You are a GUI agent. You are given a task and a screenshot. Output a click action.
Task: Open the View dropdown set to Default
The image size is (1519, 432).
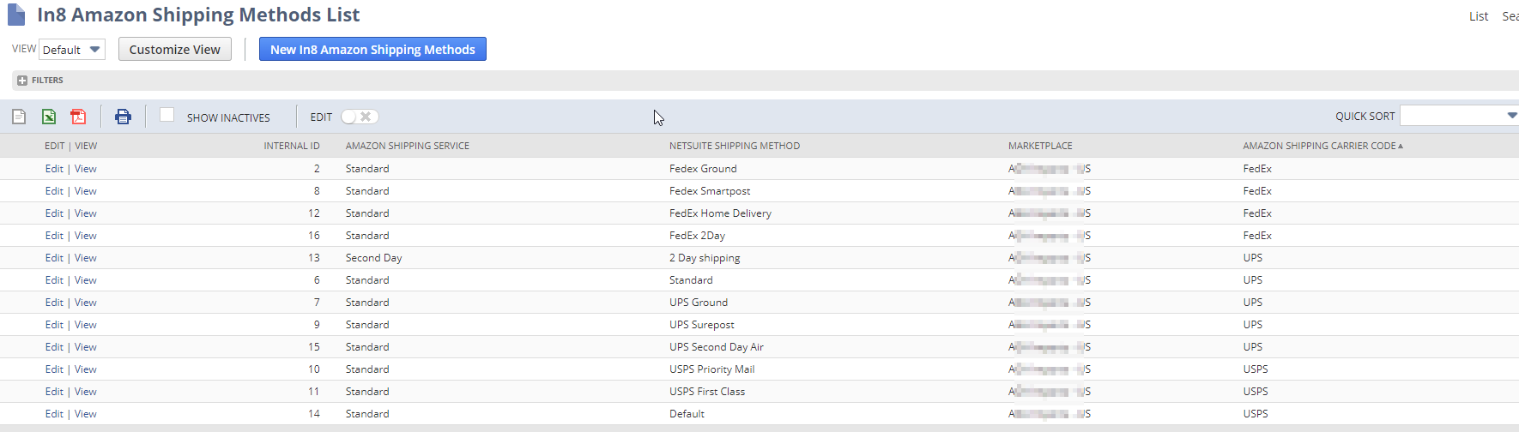(x=72, y=50)
